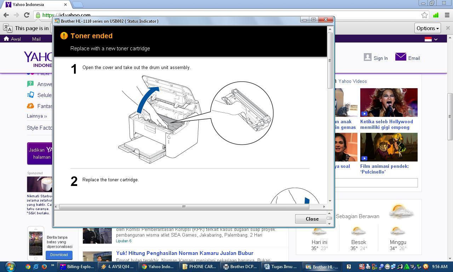Expand the Indonesia flag region dropdown
This screenshot has height=272, width=453.
point(431,39)
